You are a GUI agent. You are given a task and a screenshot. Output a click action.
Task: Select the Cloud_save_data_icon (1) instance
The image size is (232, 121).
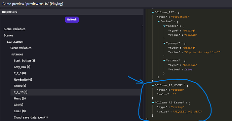pyautogui.click(x=31, y=117)
